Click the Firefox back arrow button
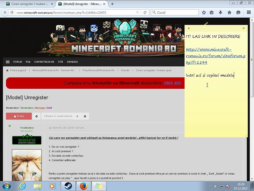254x191 pixels. point(5,12)
